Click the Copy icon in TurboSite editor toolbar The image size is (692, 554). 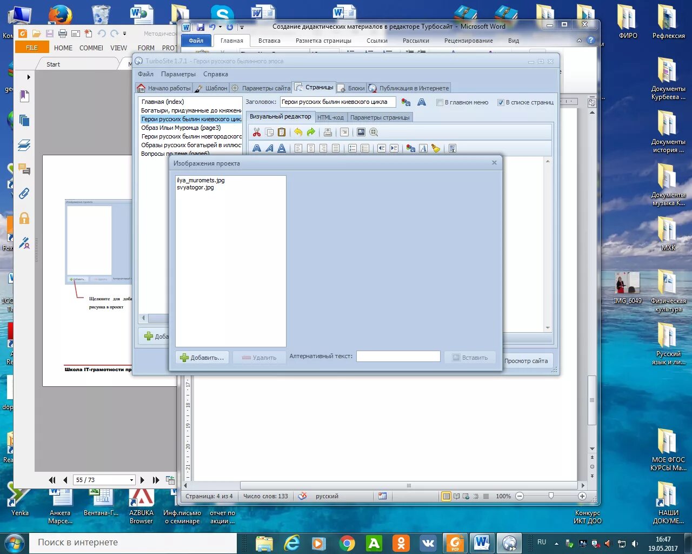269,132
